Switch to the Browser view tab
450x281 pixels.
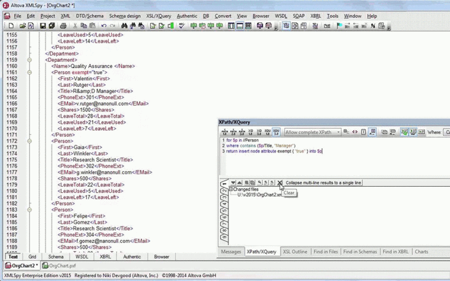coord(161,257)
